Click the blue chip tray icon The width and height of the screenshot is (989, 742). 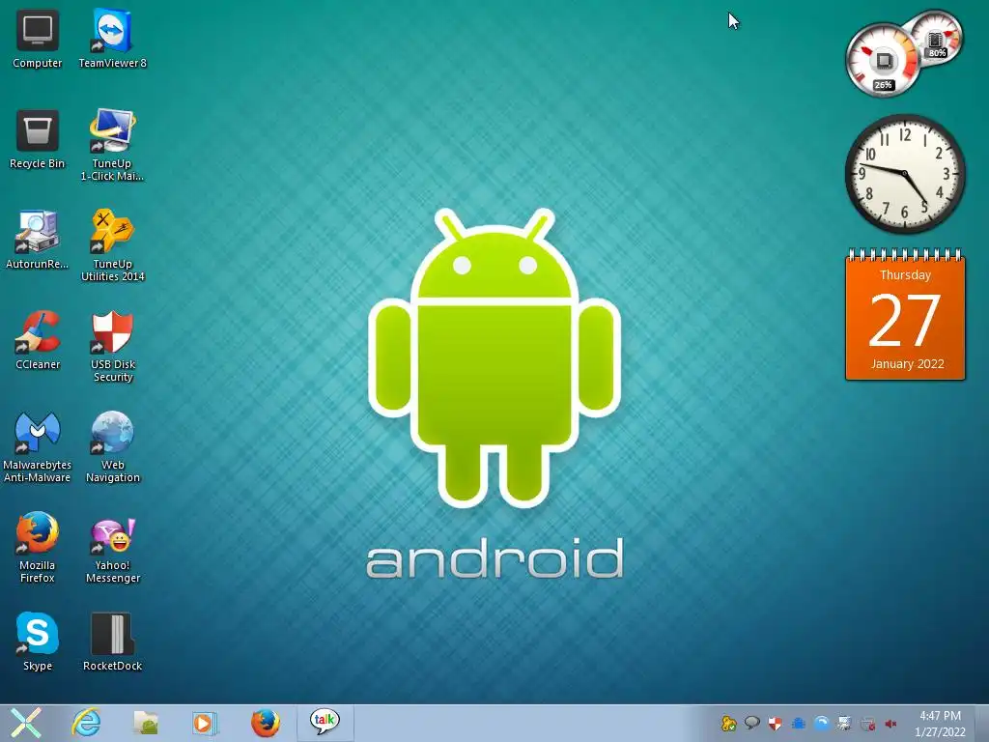point(799,724)
